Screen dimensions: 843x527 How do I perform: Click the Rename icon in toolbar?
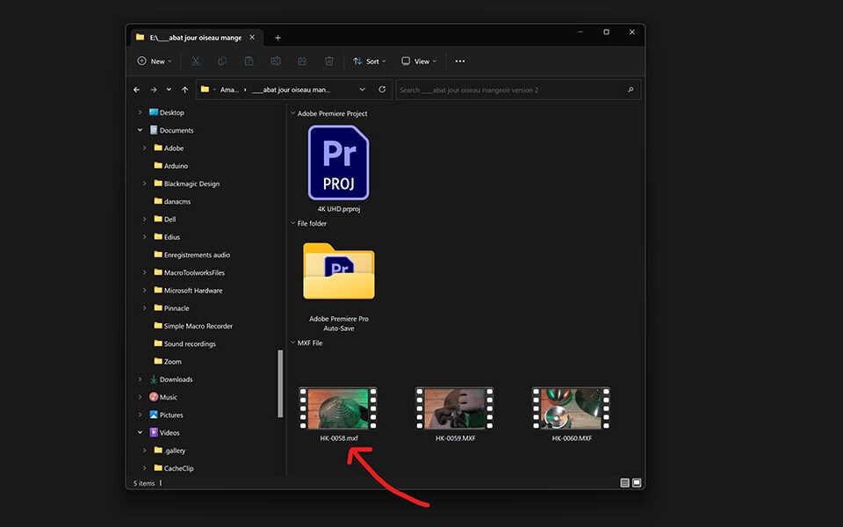point(276,61)
